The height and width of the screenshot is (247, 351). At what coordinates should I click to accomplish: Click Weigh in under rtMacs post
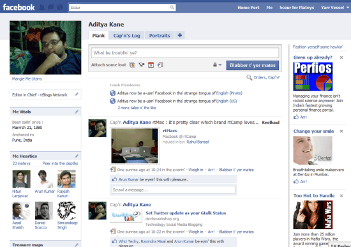196,170
